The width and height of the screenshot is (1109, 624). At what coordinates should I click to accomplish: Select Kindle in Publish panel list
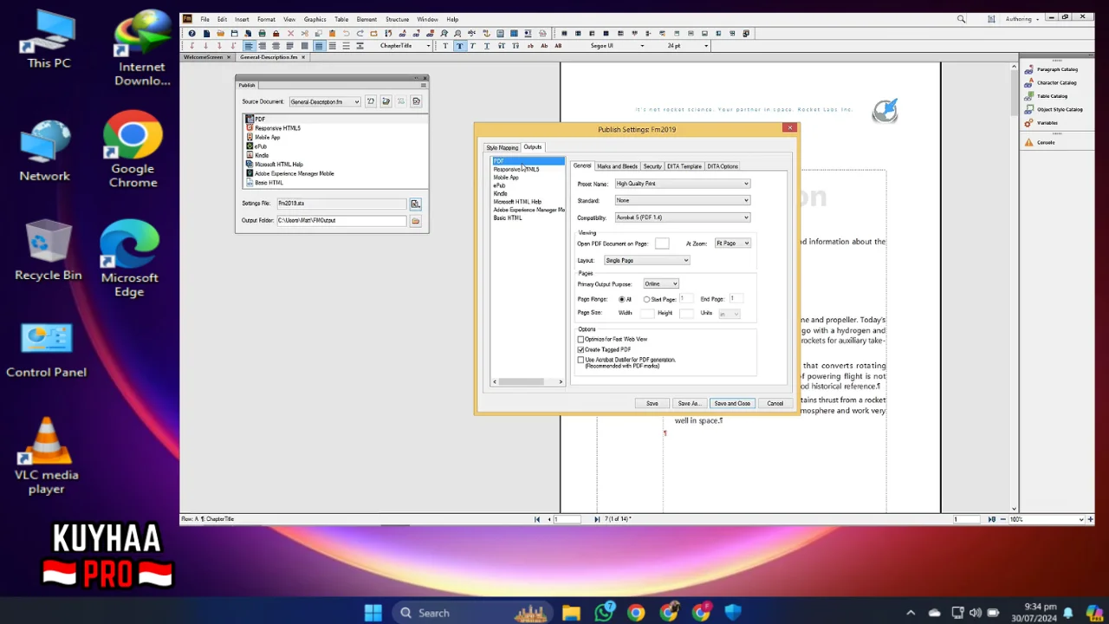[x=262, y=155]
